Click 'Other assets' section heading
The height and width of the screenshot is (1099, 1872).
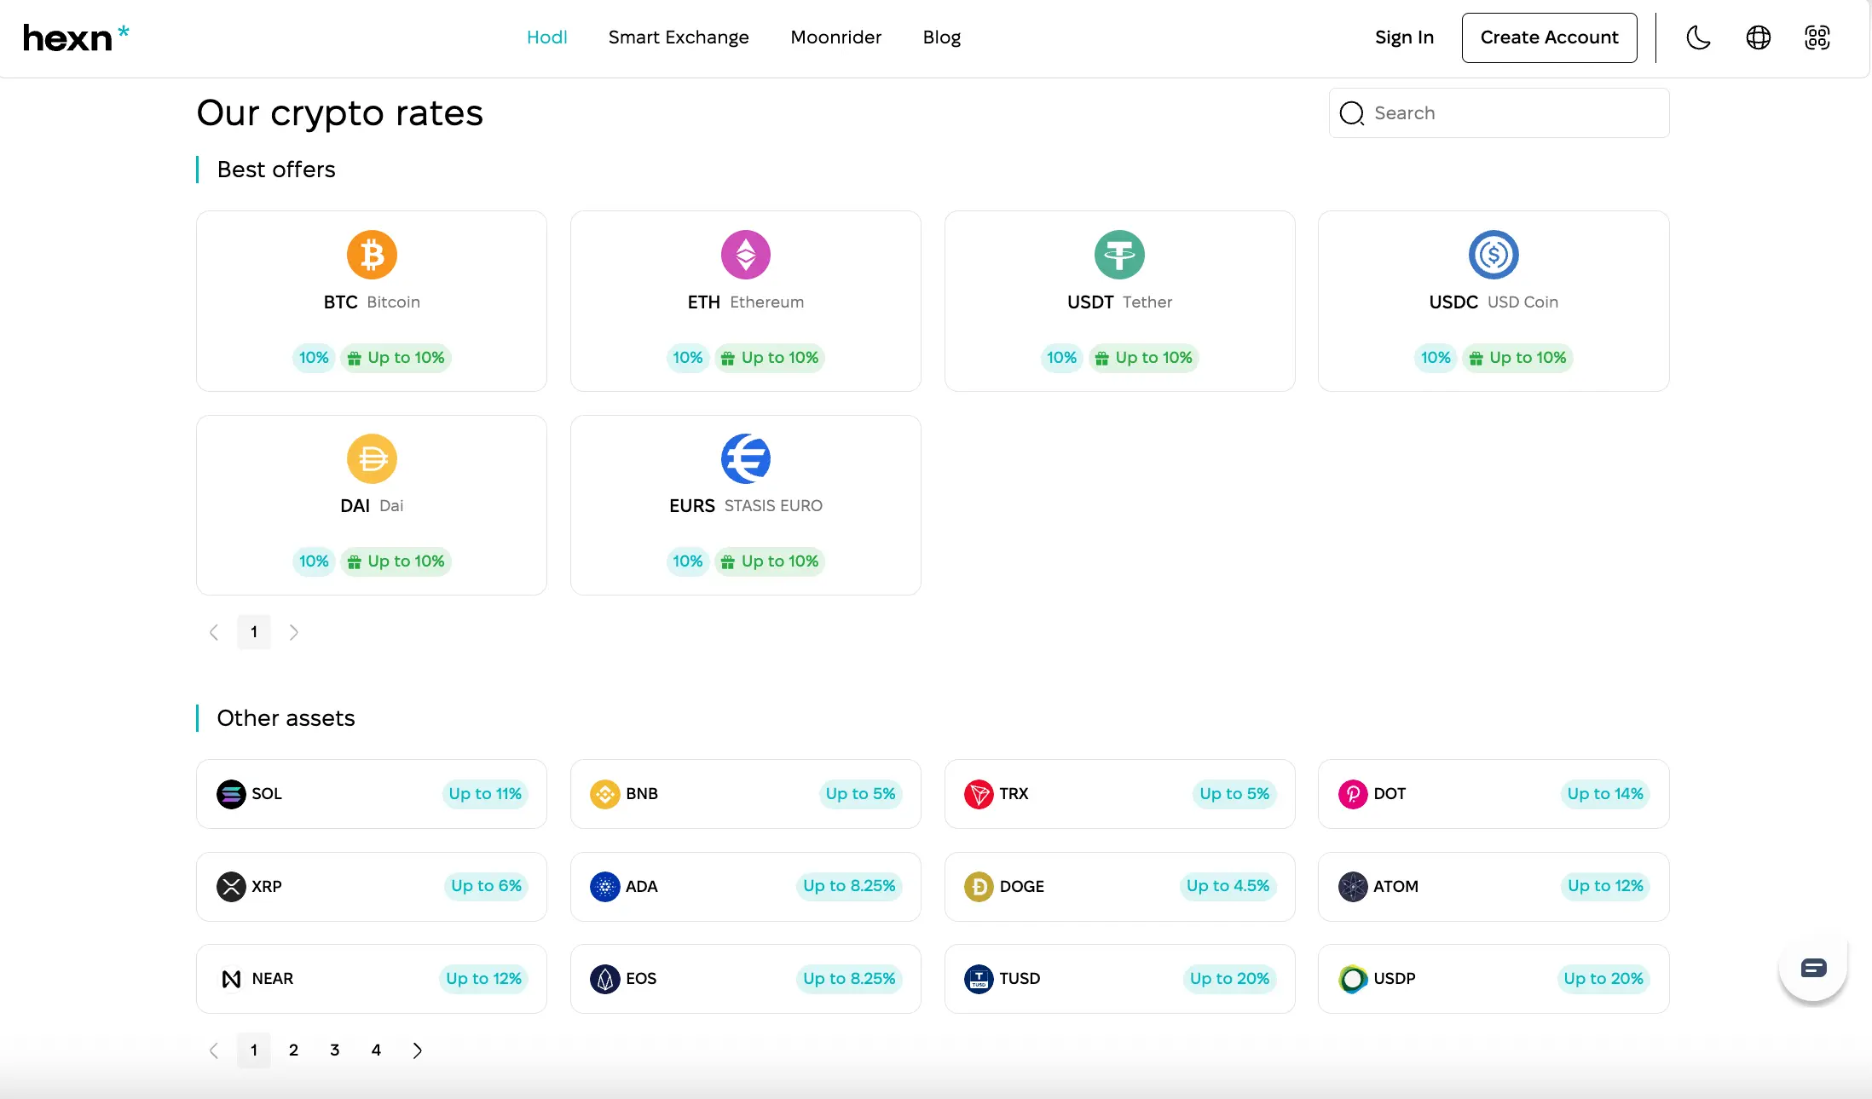point(286,718)
